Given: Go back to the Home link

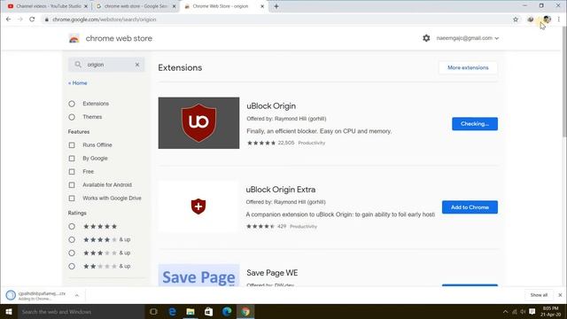Looking at the screenshot, I should click(78, 83).
